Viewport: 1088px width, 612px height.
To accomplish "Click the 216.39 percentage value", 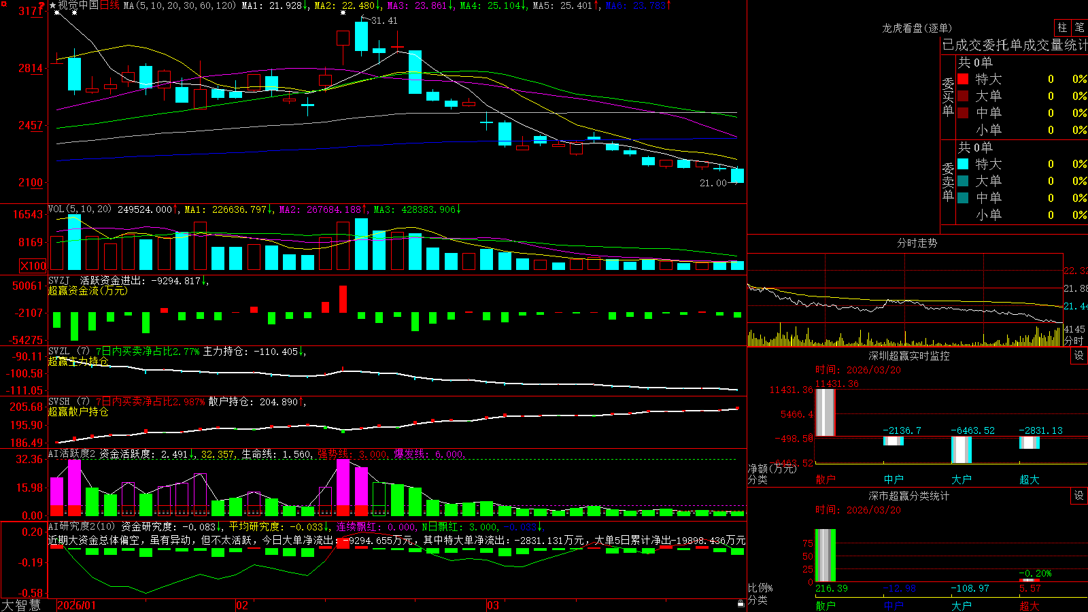I will click(x=832, y=588).
